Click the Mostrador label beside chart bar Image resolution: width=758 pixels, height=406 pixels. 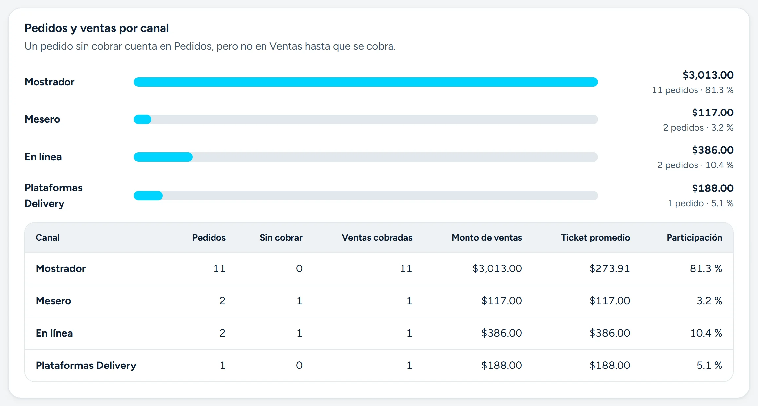pyautogui.click(x=50, y=82)
